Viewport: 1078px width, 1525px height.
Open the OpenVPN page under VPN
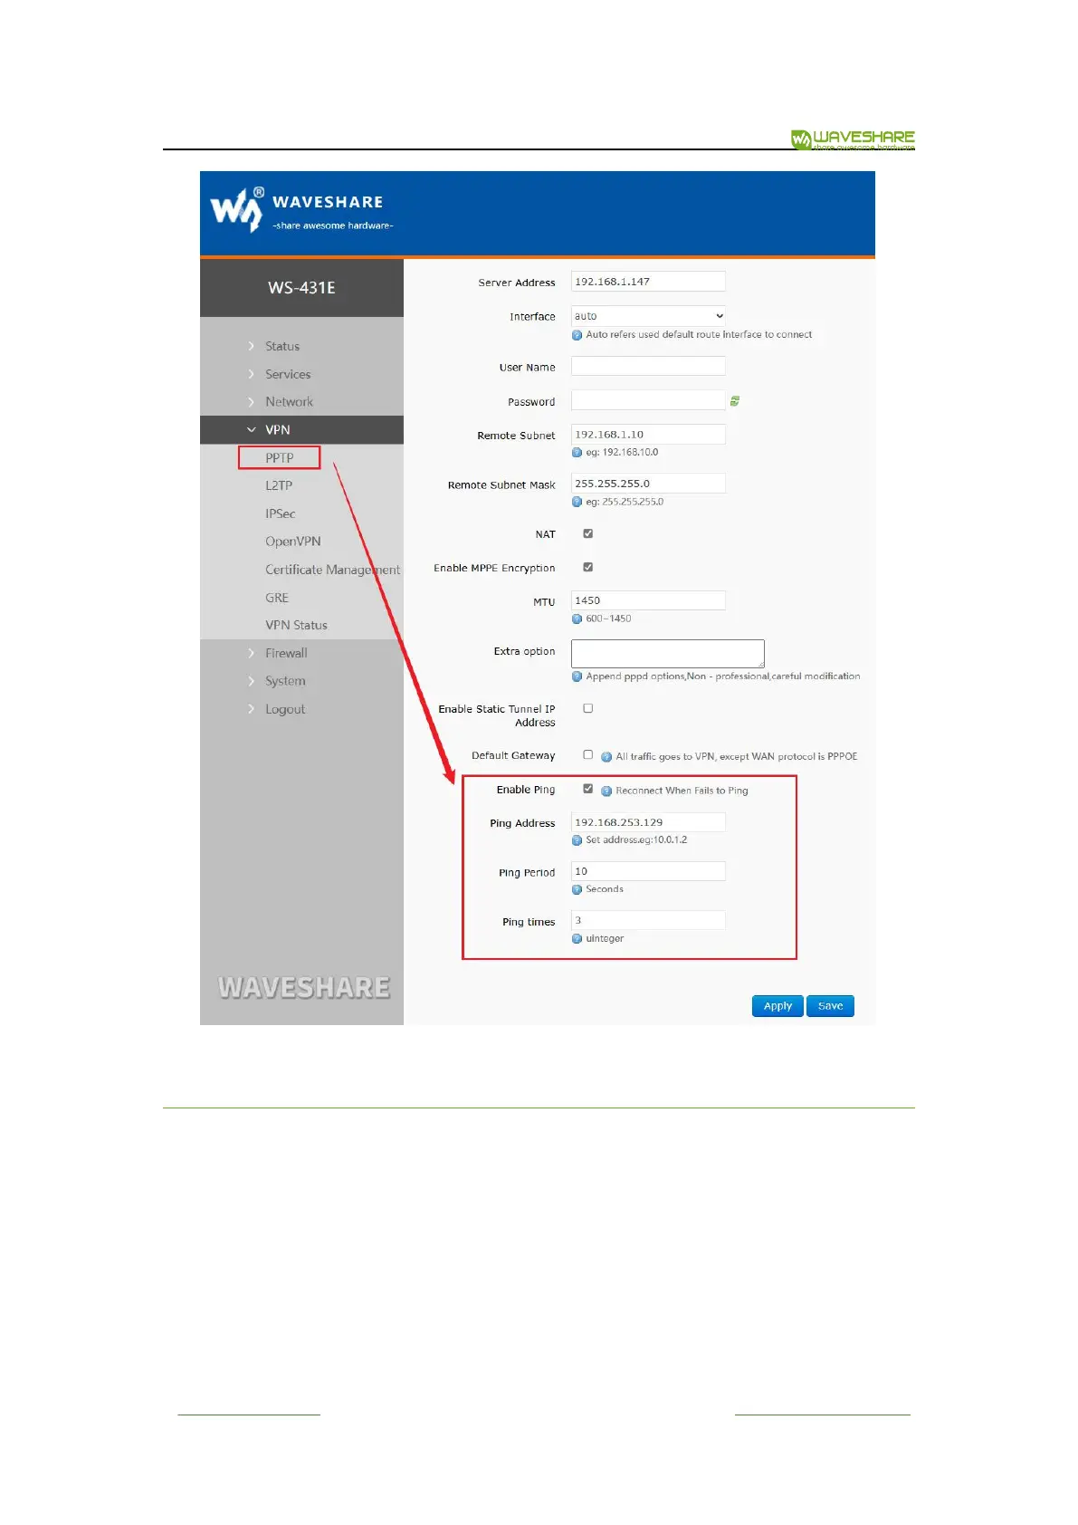tap(293, 542)
